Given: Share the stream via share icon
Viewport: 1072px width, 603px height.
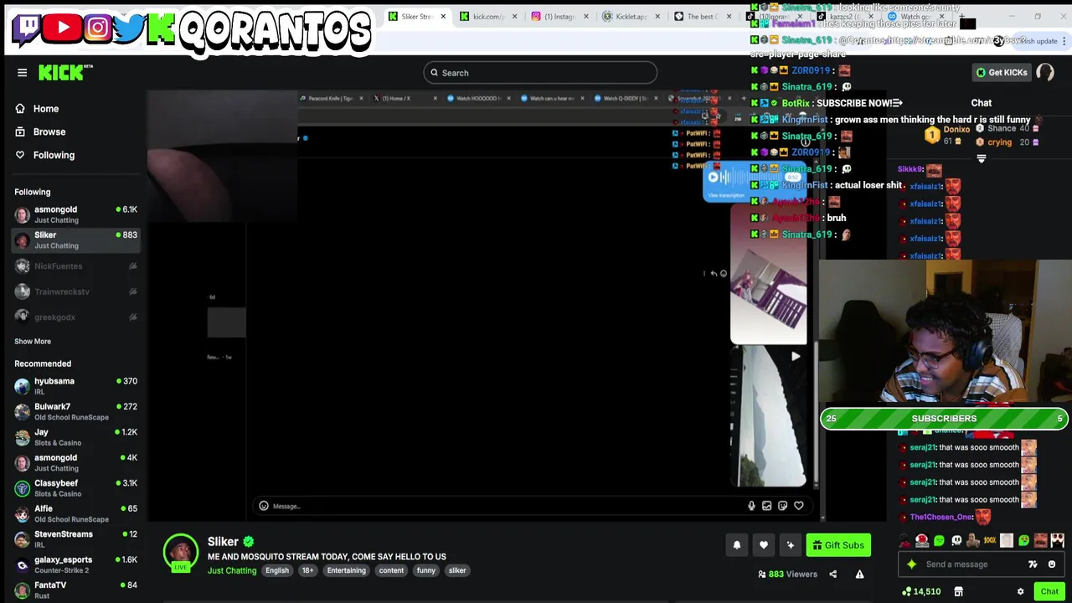Looking at the screenshot, I should (x=832, y=575).
